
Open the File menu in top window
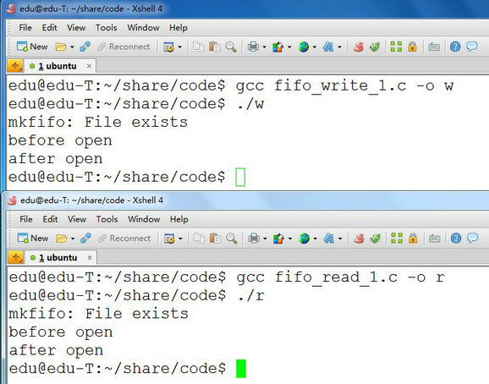coord(25,28)
